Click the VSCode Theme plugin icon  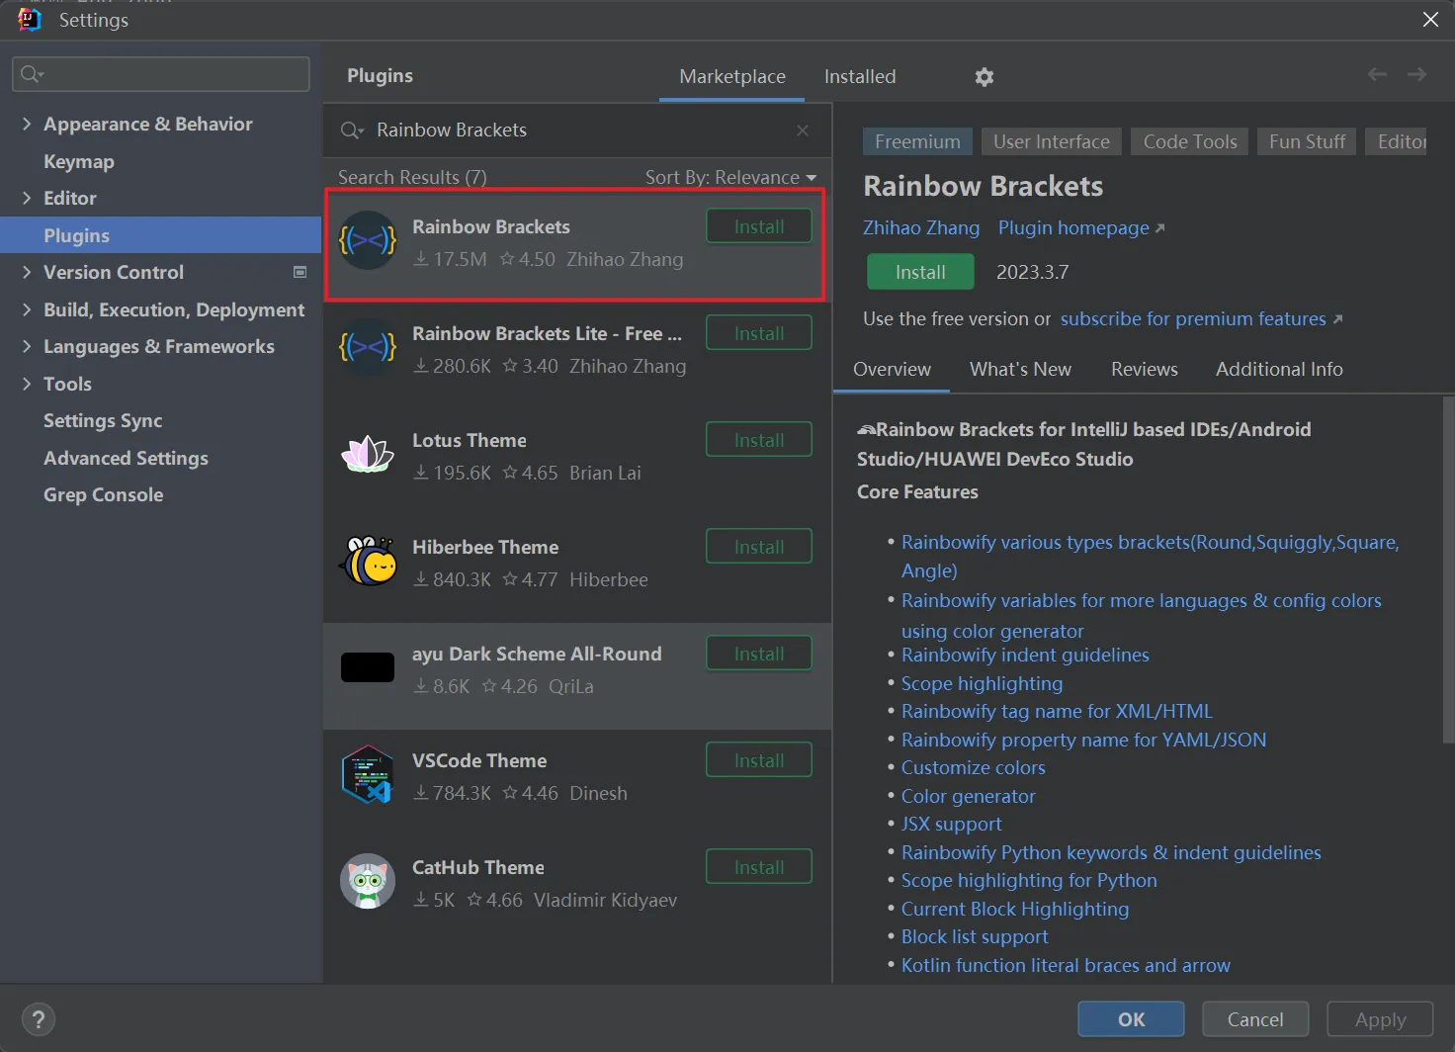point(368,774)
